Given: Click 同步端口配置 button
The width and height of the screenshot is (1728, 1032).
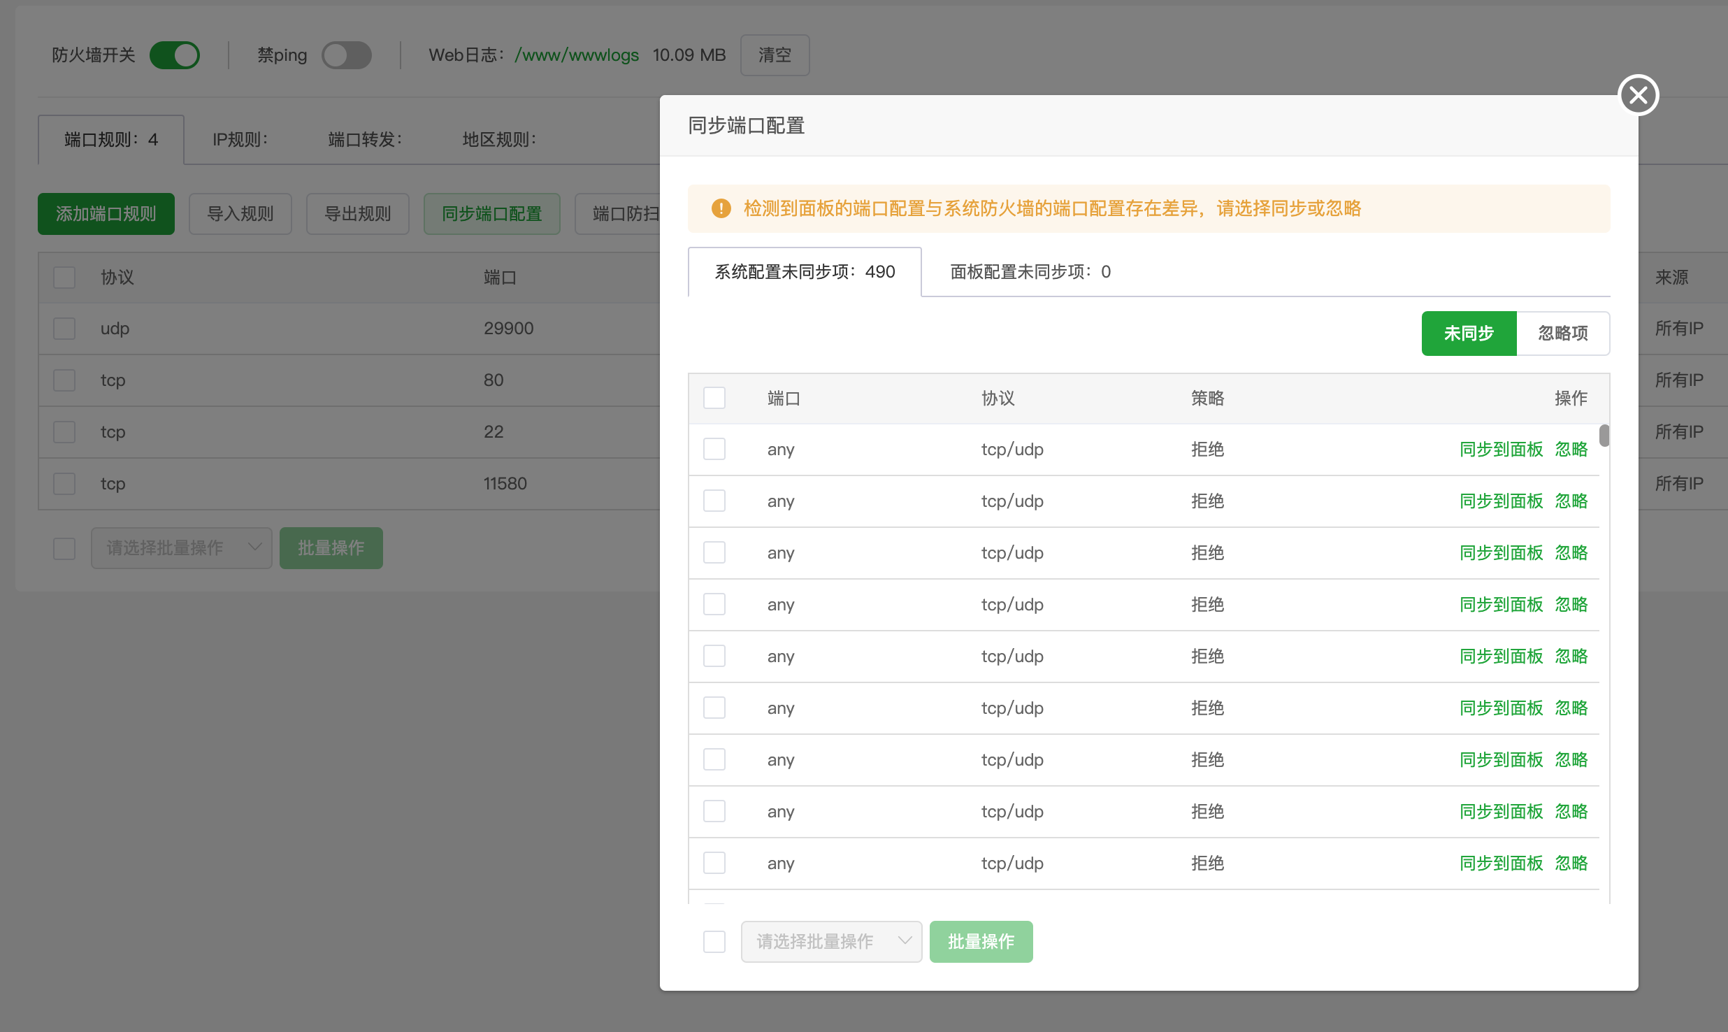Looking at the screenshot, I should [x=491, y=213].
